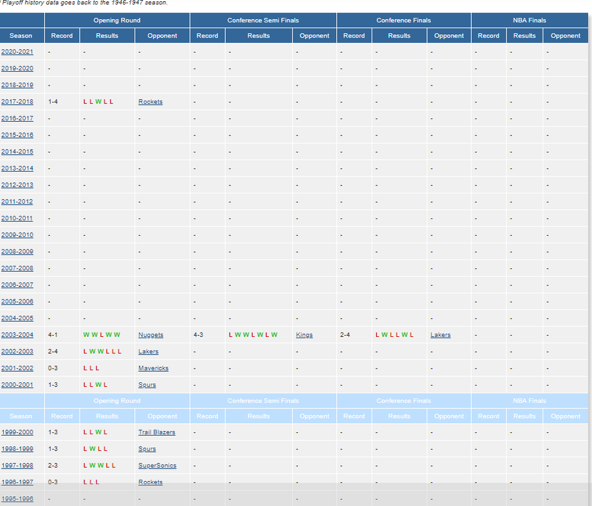Open the 1999-2000 season link
This screenshot has width=592, height=506.
tap(17, 432)
